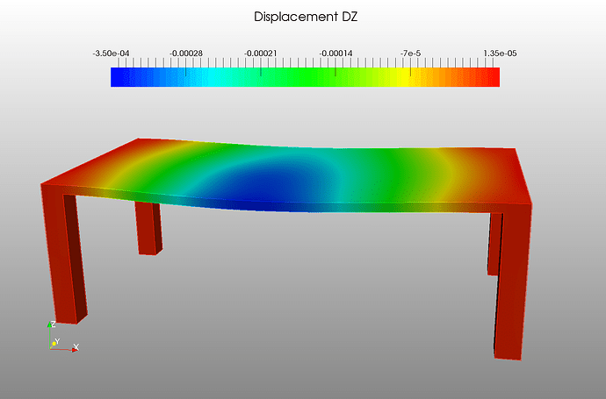
Task: Click the XYZ orientation axes widget
Action: pyautogui.click(x=63, y=337)
